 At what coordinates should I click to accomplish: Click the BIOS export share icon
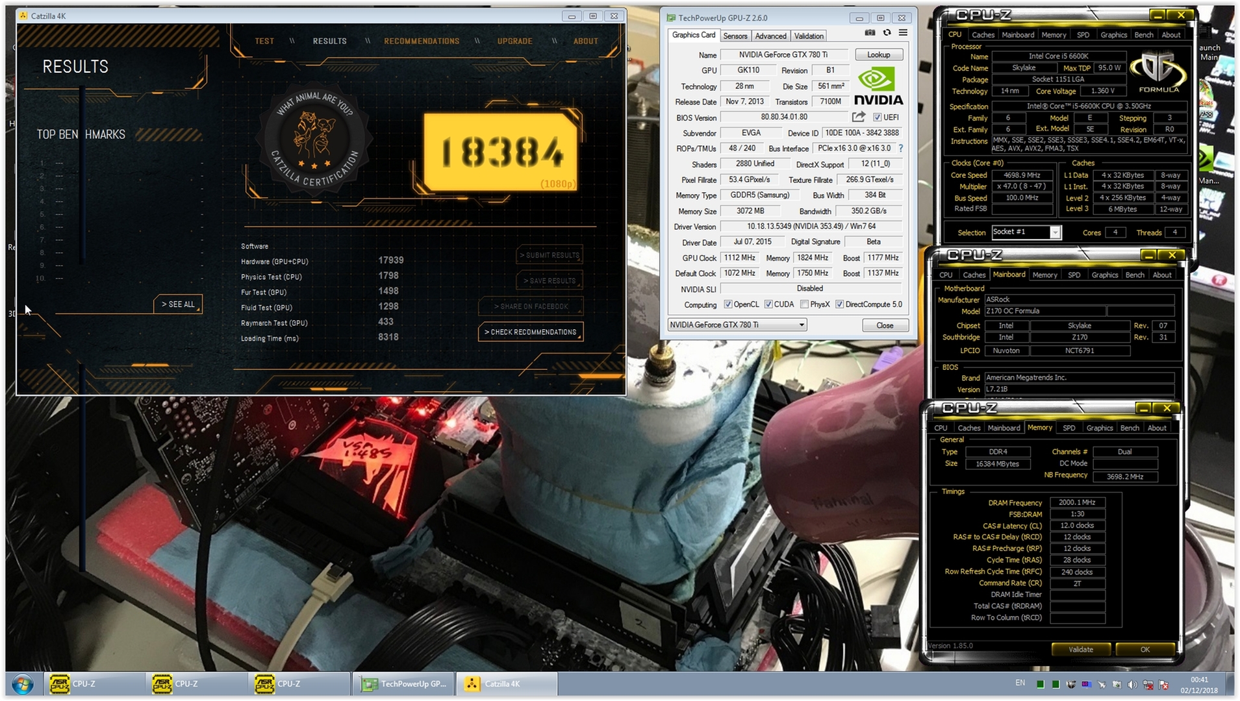pyautogui.click(x=859, y=117)
